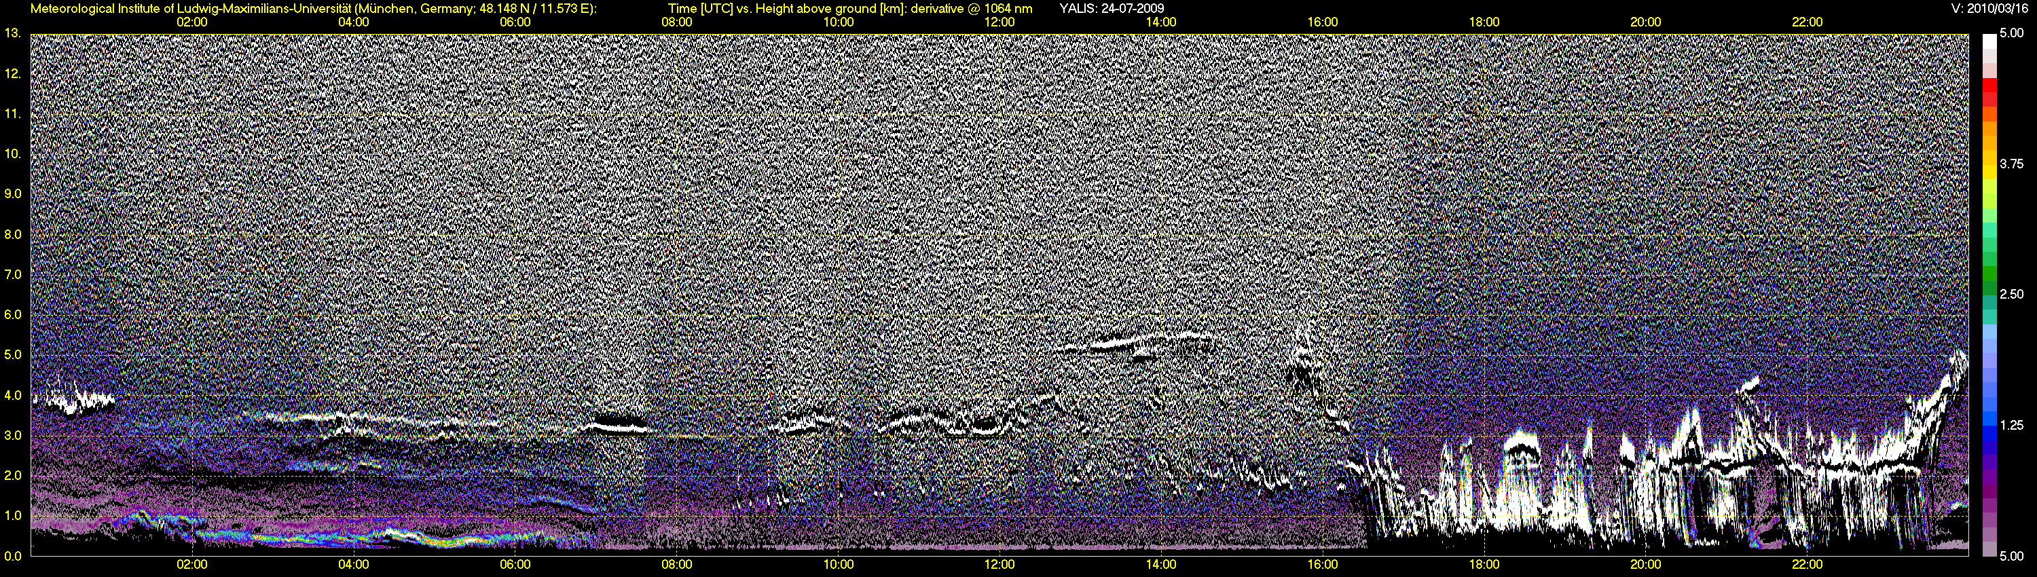Click the "9.0" height axis label
2037x577 pixels.
pos(13,193)
